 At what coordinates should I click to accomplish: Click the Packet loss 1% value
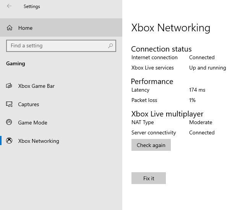[x=192, y=100]
